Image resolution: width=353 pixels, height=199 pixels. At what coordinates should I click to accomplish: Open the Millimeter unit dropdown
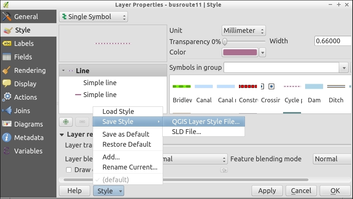point(244,31)
